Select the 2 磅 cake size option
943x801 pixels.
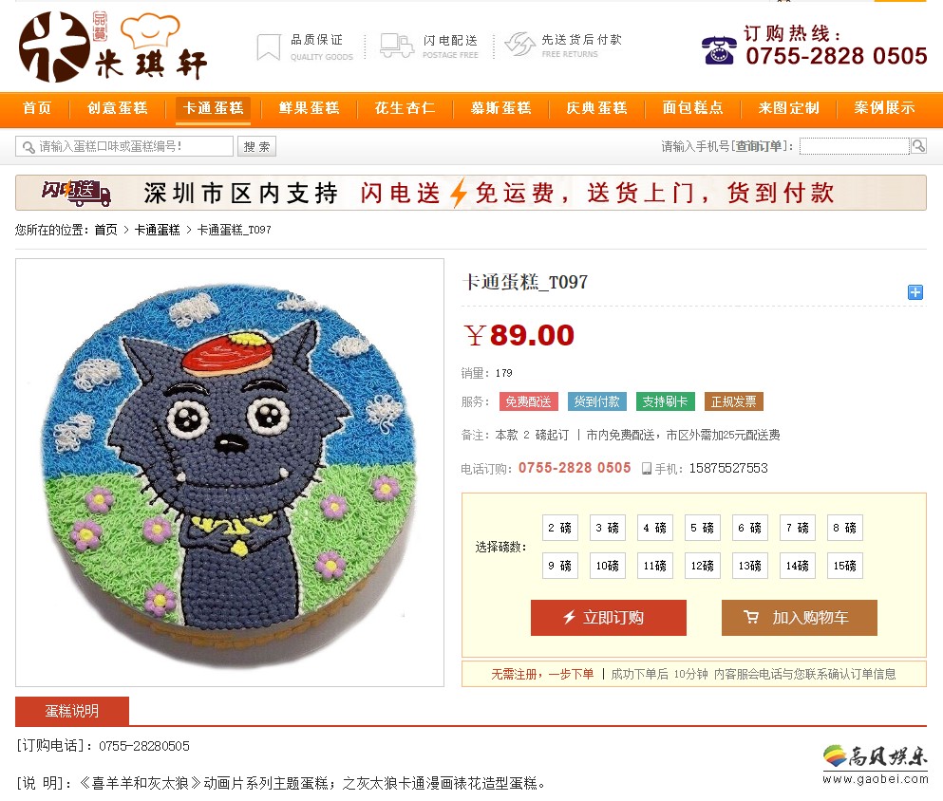(560, 528)
